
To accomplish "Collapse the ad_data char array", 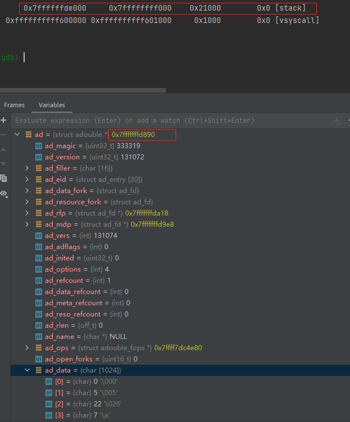I will pyautogui.click(x=27, y=370).
